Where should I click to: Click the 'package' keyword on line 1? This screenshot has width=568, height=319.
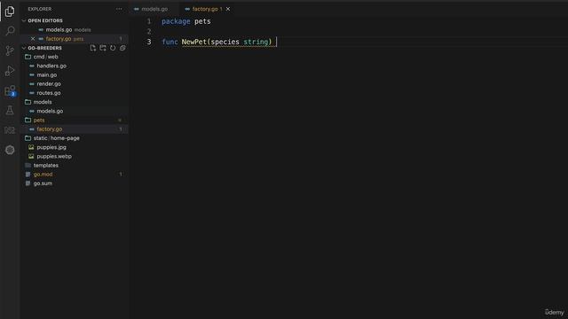click(x=176, y=21)
